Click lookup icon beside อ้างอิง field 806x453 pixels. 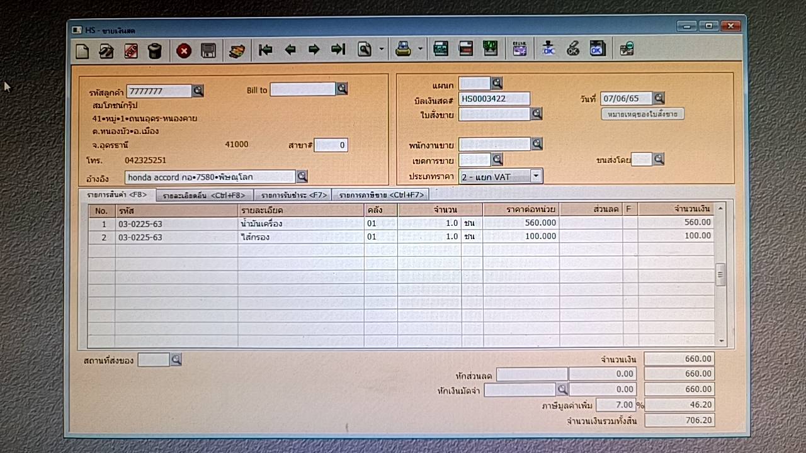(x=302, y=177)
